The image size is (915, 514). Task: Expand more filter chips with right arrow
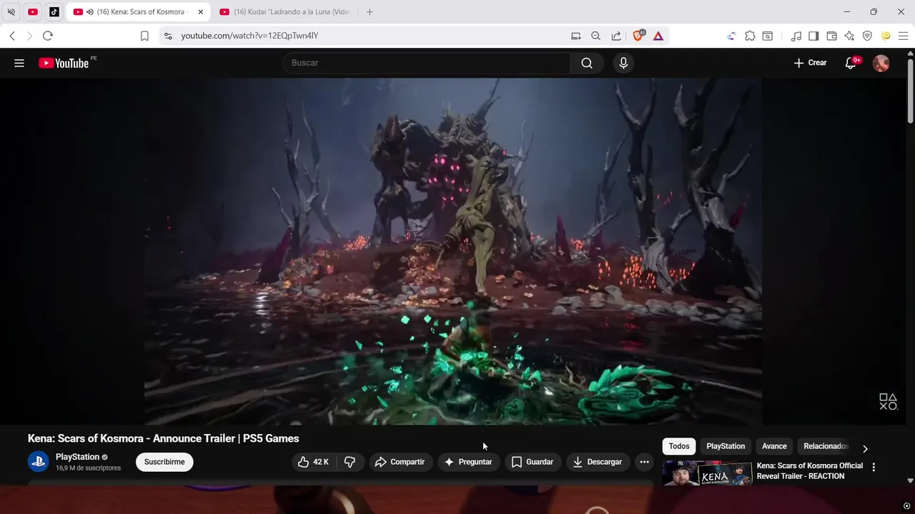(x=865, y=448)
